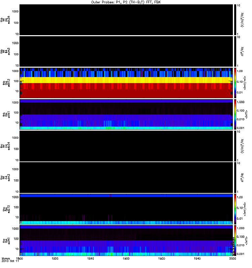The image size is (252, 268).
Task: Click '100' y-axis tick of thb fbk edc12 panel
Action: [x=16, y=81]
